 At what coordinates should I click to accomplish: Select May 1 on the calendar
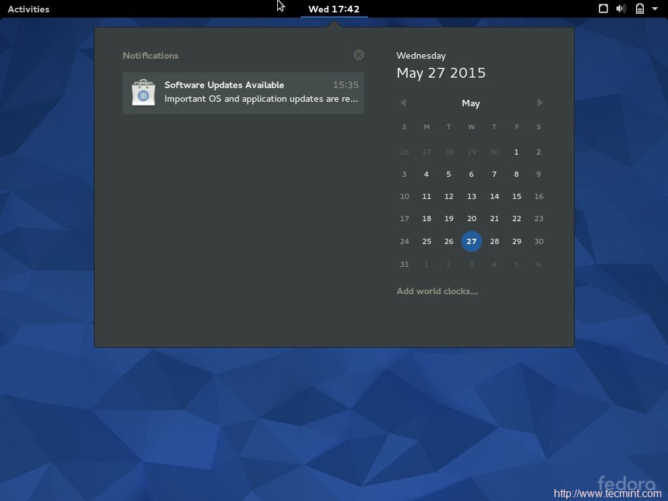pos(517,151)
